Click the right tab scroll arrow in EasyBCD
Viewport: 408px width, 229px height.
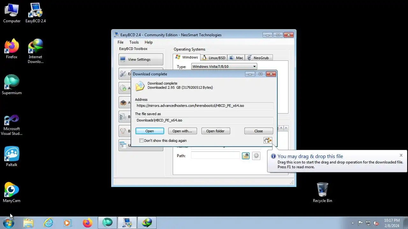coord(286,128)
